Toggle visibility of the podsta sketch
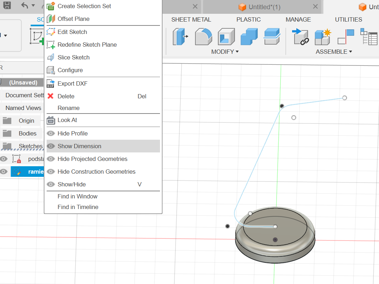This screenshot has width=379, height=284. (x=4, y=159)
